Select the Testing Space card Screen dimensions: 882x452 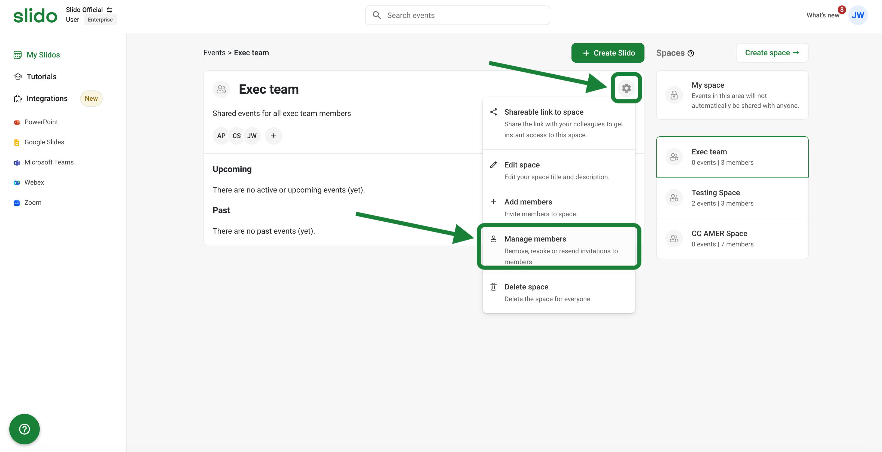[732, 198]
